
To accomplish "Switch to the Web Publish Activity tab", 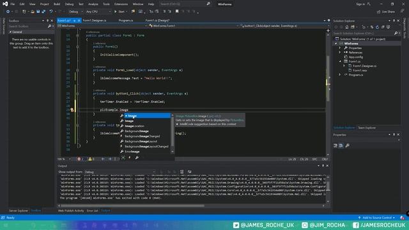I will point(71,211).
